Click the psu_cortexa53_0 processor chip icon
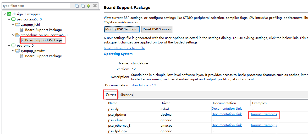308x134 pixels. (x=13, y=19)
